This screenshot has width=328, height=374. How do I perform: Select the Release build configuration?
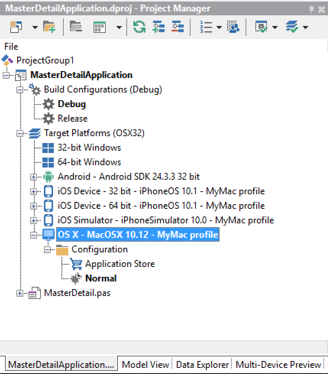click(x=73, y=119)
